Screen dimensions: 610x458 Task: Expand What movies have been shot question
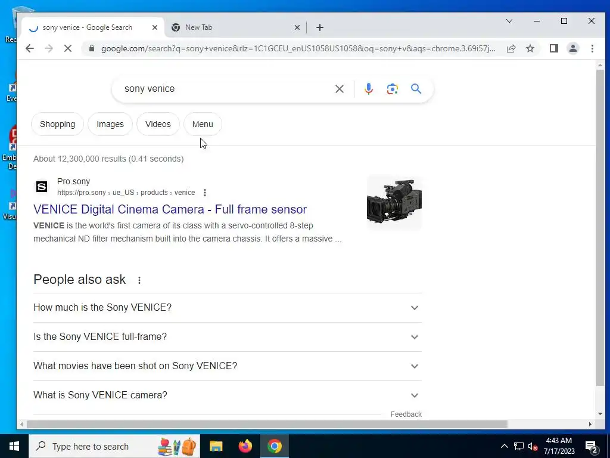pos(228,366)
